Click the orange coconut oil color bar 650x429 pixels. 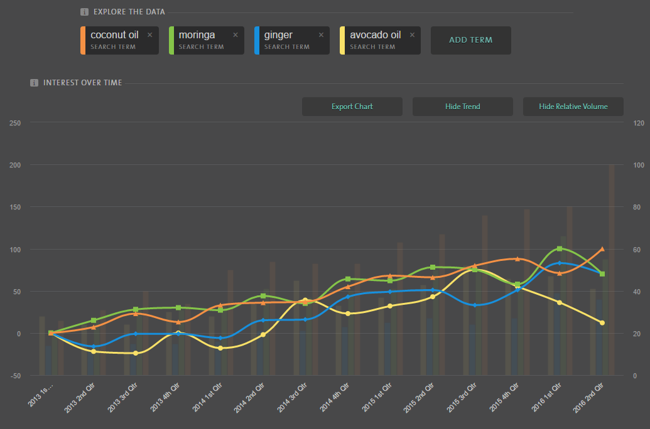click(x=82, y=40)
